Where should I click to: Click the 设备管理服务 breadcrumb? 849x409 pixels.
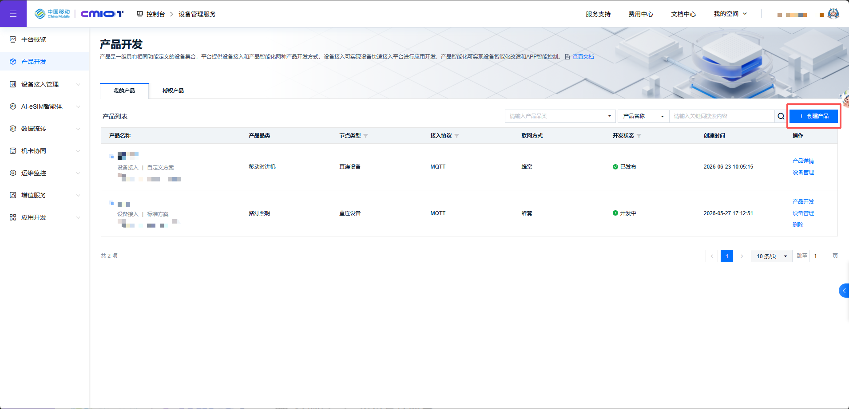[x=197, y=14]
